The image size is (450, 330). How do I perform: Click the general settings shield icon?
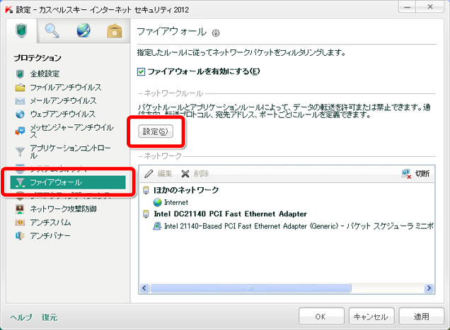click(20, 74)
